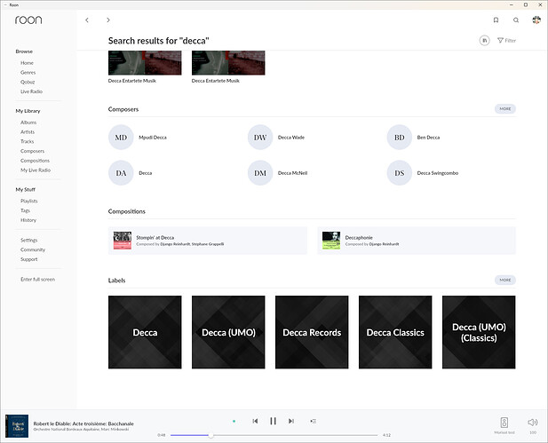The width and height of the screenshot is (548, 443).
Task: Open Tracks in My Library
Action: tap(27, 141)
